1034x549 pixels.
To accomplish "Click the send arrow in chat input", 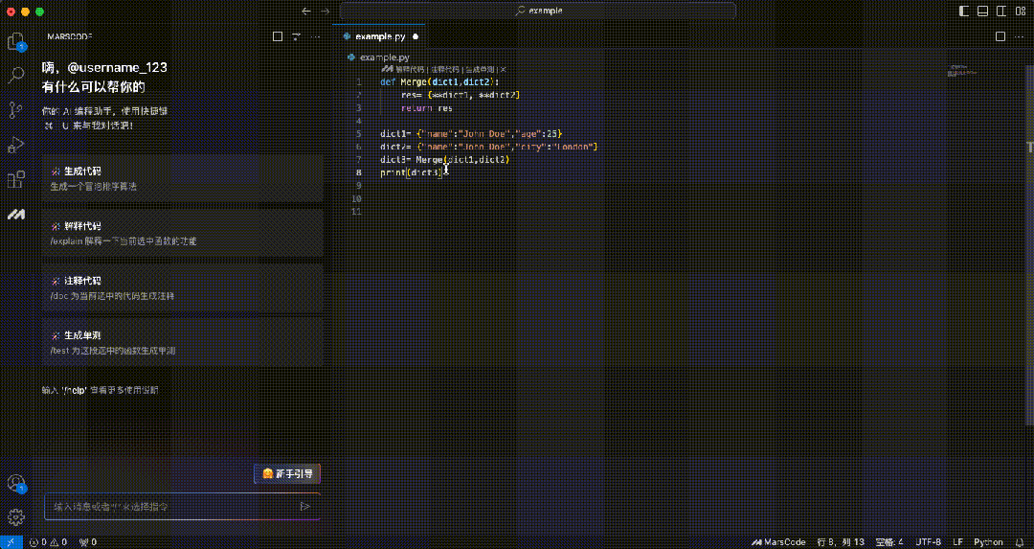I will (x=305, y=506).
